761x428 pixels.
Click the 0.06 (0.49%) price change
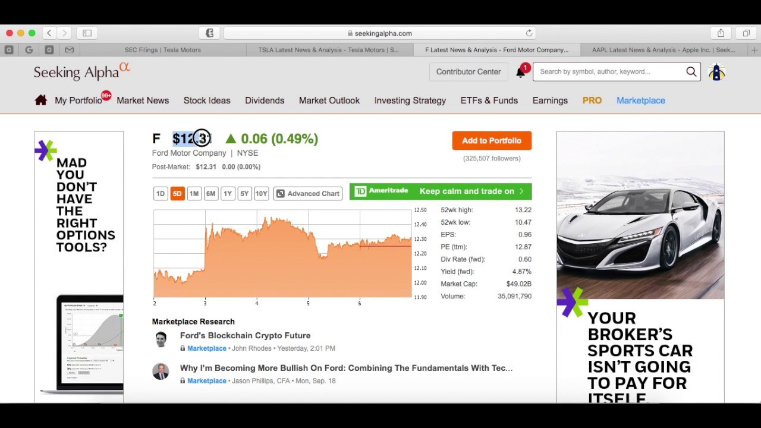279,139
